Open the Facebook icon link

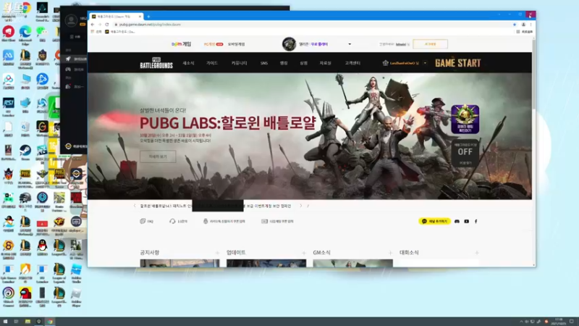pos(476,222)
